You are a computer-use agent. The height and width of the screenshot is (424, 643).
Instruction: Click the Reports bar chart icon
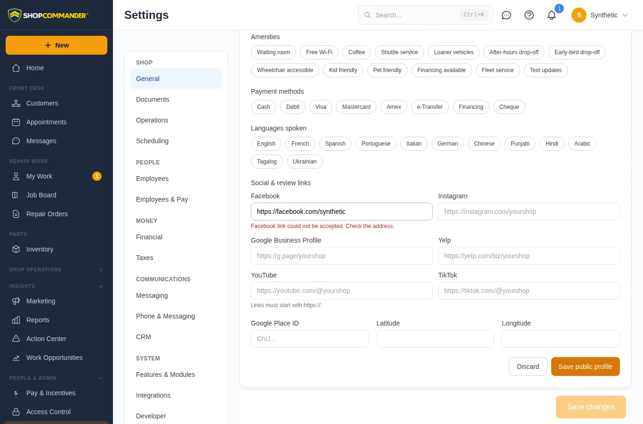pos(16,320)
